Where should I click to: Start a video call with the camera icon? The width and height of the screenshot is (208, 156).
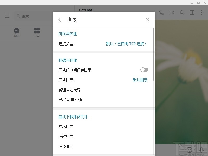point(172,12)
